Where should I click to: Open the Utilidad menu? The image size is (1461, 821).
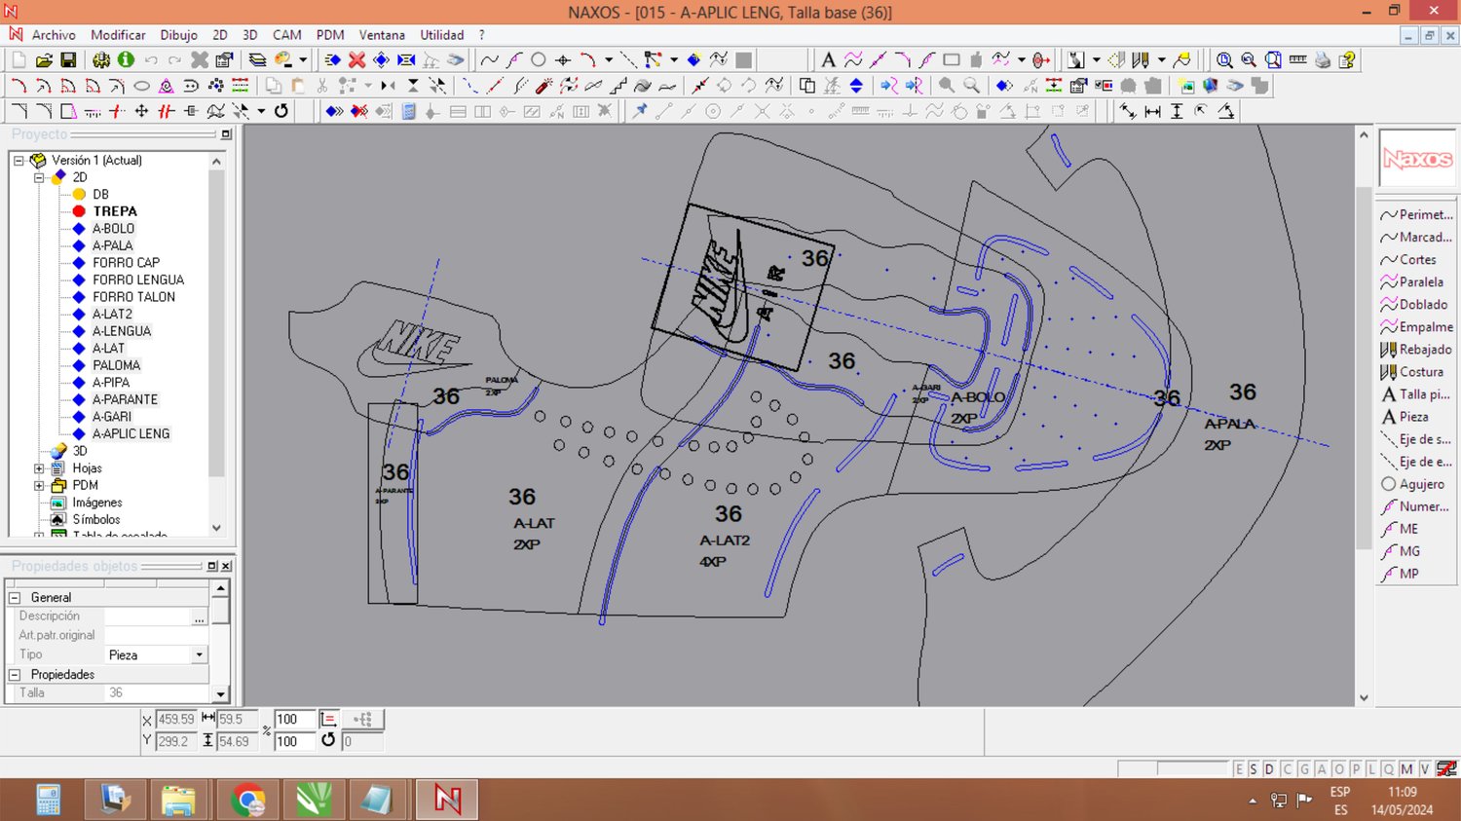[442, 35]
